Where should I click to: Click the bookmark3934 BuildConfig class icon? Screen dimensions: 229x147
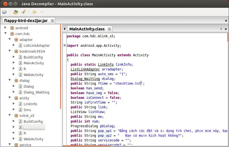pyautogui.click(x=20, y=57)
